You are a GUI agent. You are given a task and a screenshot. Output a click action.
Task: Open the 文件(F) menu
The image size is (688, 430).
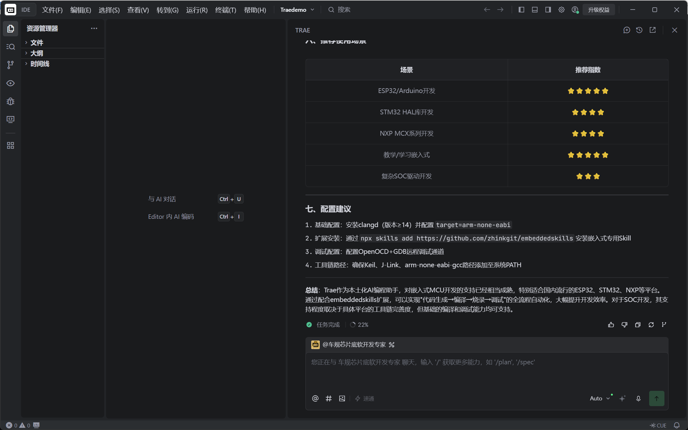pos(52,10)
